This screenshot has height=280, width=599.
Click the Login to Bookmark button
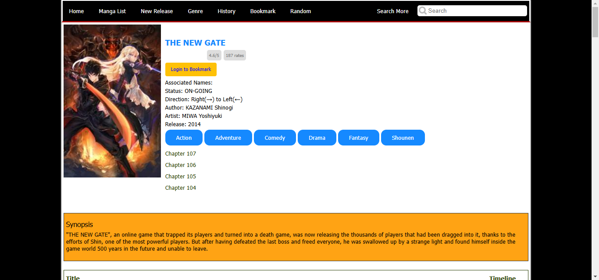(191, 69)
